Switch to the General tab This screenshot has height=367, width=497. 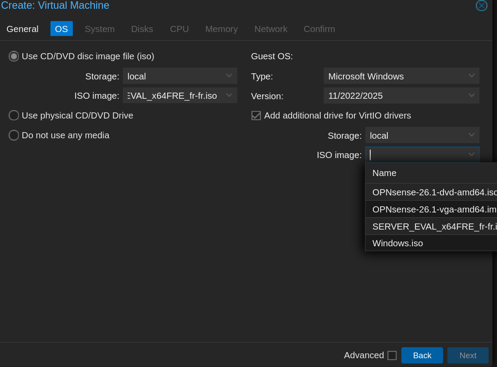22,29
